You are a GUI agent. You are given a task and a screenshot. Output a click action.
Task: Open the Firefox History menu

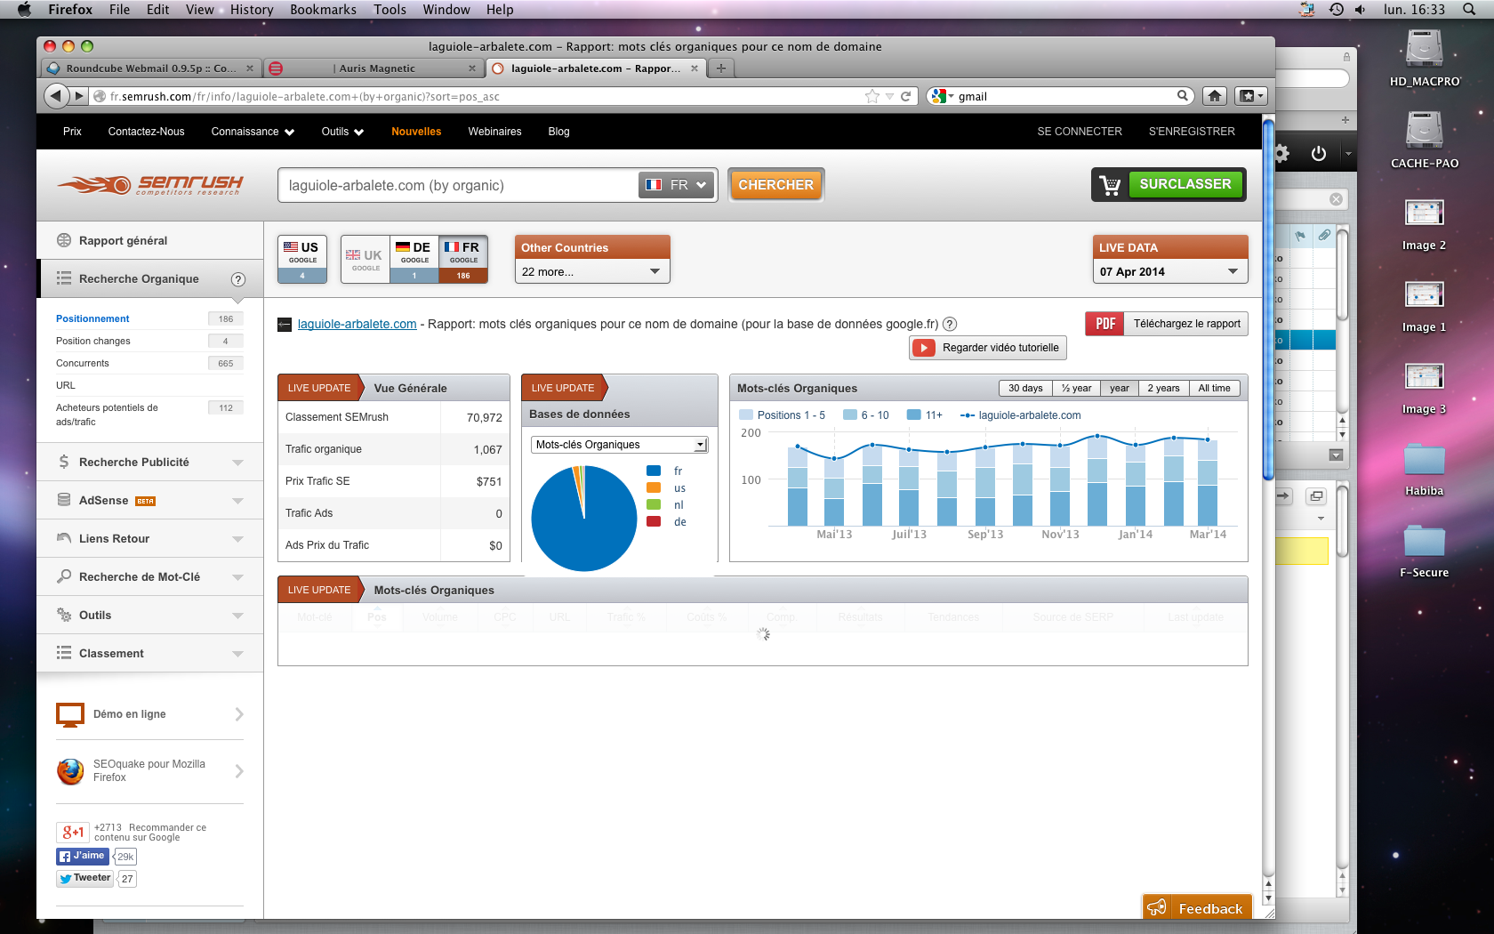[x=252, y=10]
